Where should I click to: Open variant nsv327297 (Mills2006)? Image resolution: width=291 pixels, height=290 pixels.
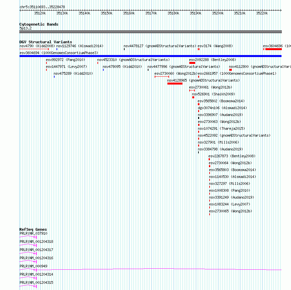click(230, 184)
